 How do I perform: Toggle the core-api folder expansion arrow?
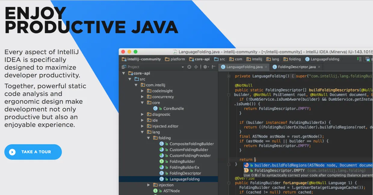tap(123, 73)
